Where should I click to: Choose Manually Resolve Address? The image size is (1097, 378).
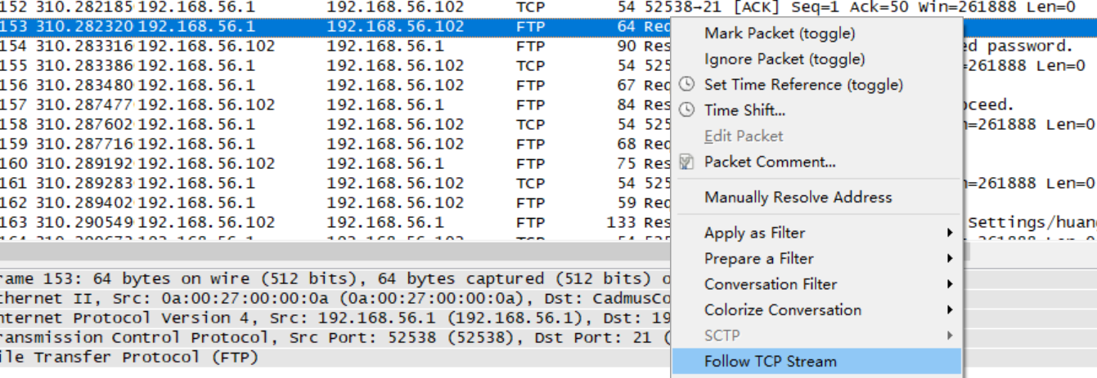click(x=798, y=197)
